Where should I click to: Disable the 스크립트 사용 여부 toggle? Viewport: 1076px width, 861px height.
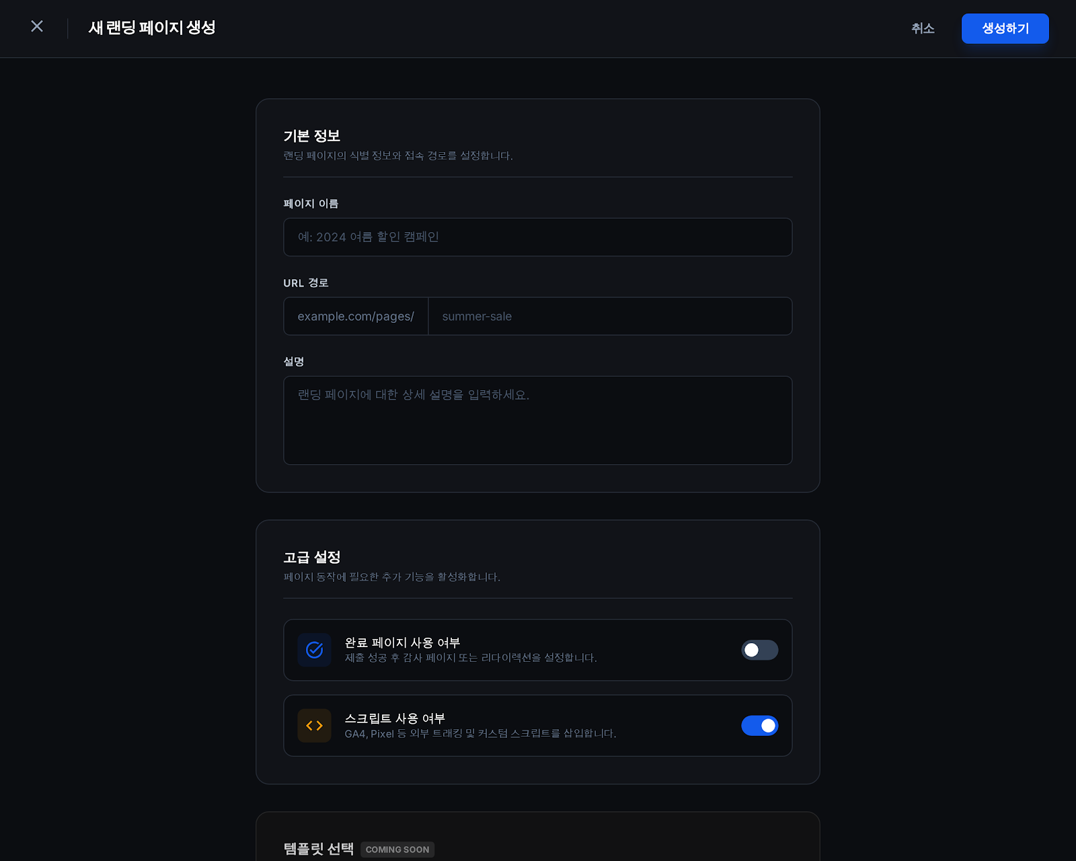click(759, 726)
